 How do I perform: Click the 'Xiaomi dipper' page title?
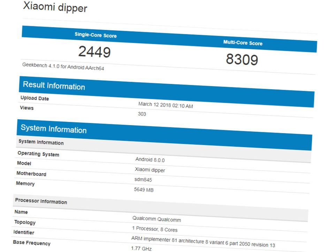[x=55, y=7]
